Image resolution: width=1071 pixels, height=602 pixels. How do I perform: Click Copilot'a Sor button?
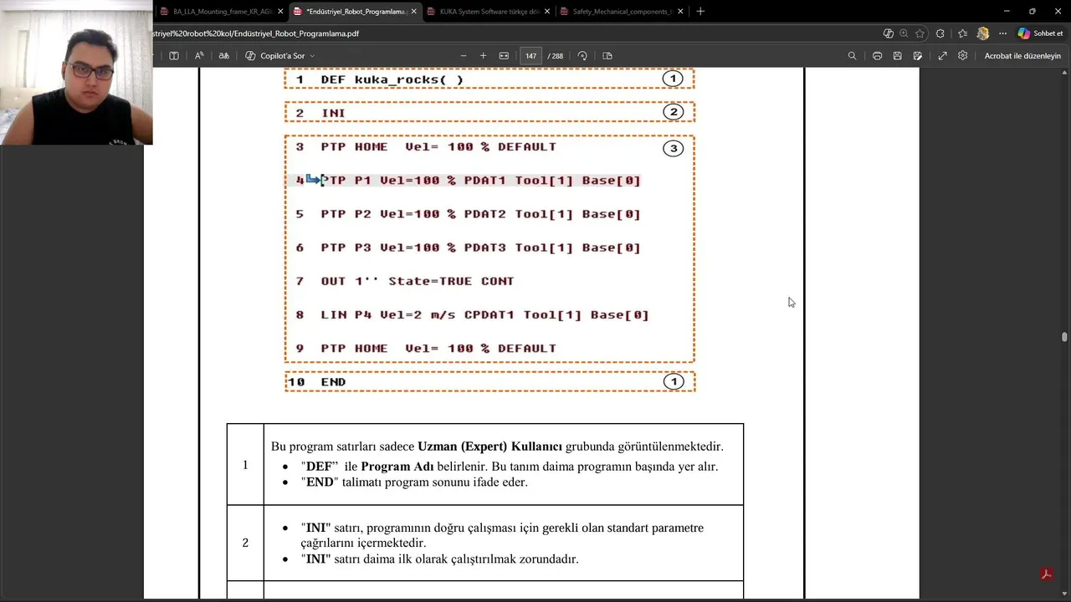coord(276,56)
